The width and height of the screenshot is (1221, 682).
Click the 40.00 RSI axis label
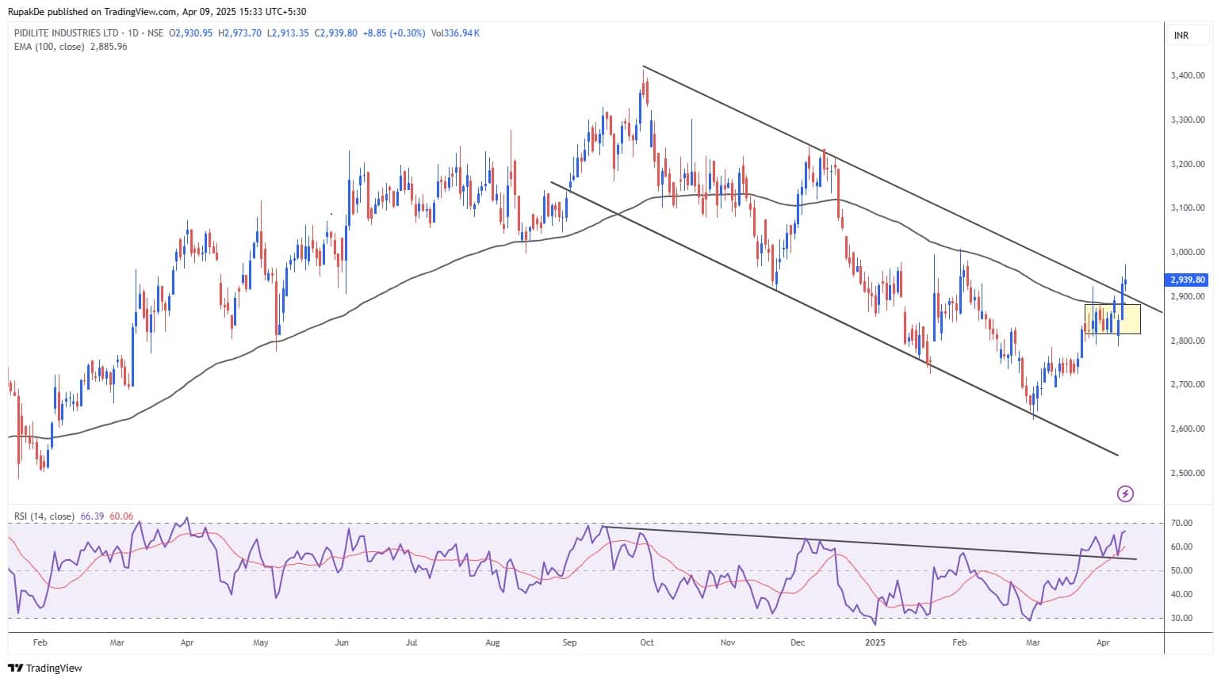(x=1182, y=595)
